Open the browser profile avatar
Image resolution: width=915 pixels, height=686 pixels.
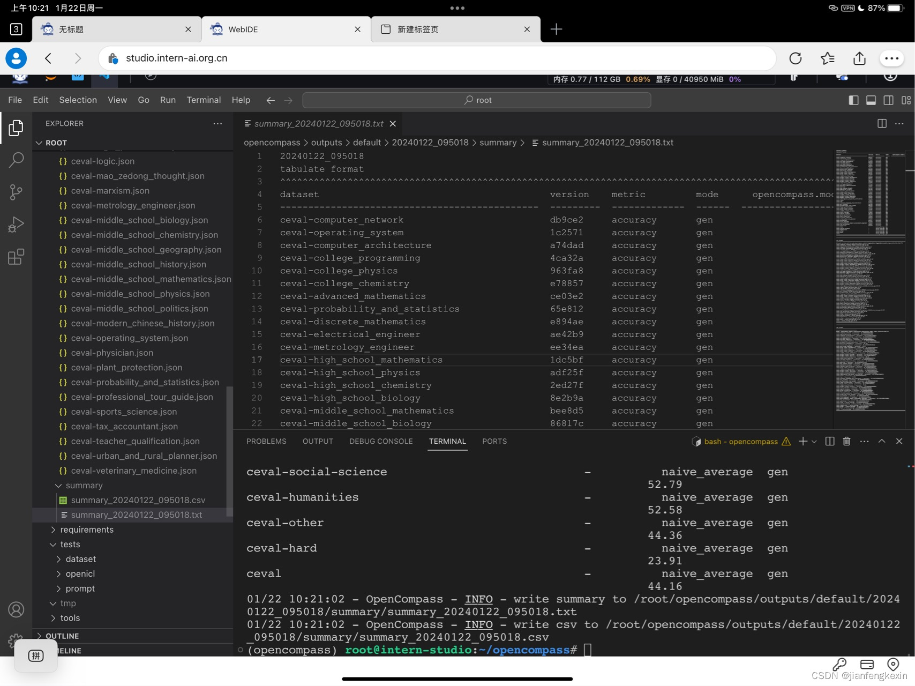click(16, 58)
